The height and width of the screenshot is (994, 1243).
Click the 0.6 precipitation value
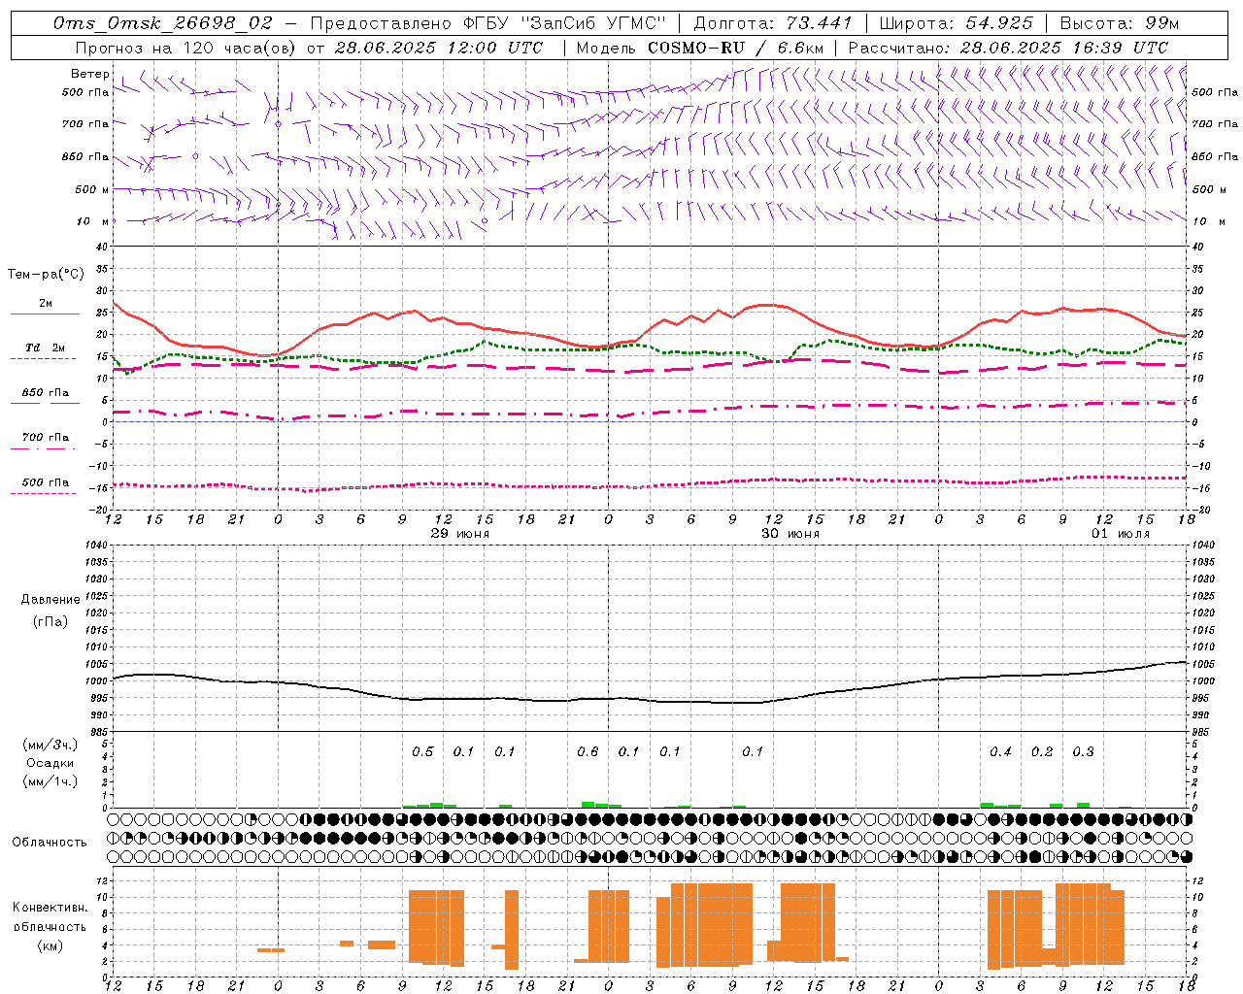[588, 751]
